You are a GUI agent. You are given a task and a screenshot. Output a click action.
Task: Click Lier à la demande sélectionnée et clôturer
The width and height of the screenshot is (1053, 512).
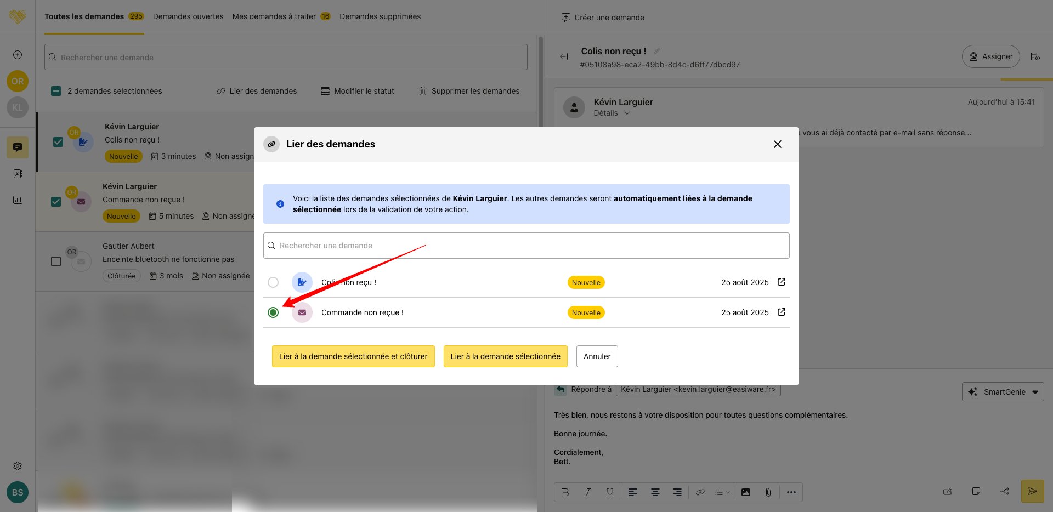(353, 356)
